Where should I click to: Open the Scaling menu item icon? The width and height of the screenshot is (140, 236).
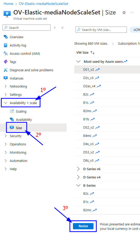12,111
